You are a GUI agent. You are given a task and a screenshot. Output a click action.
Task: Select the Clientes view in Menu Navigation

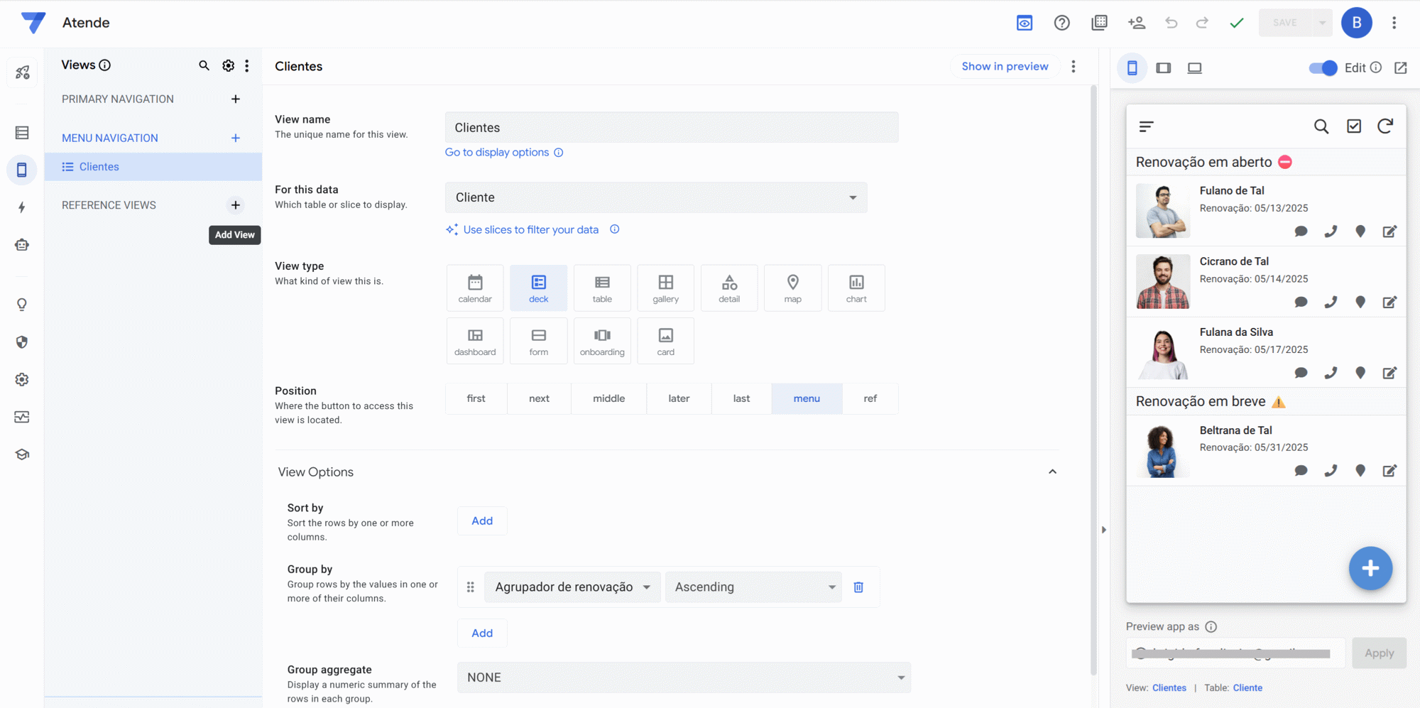coord(99,167)
